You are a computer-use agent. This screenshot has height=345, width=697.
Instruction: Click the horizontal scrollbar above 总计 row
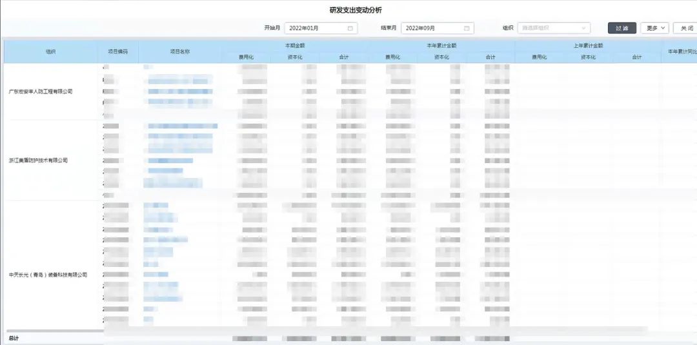coord(56,331)
